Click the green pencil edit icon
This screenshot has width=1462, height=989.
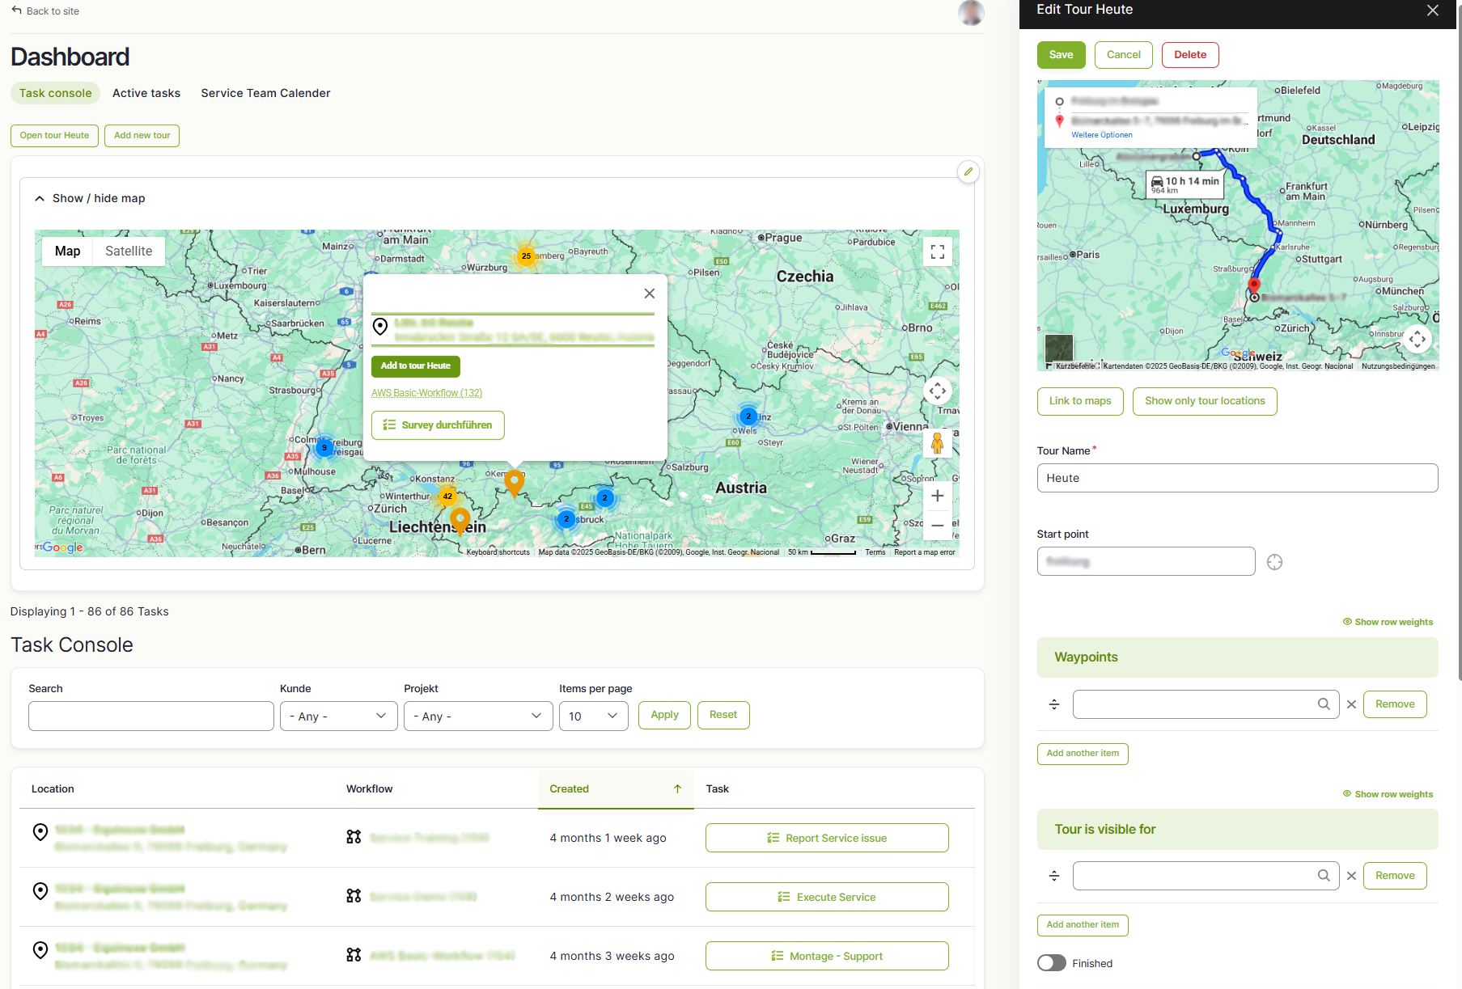tap(968, 171)
